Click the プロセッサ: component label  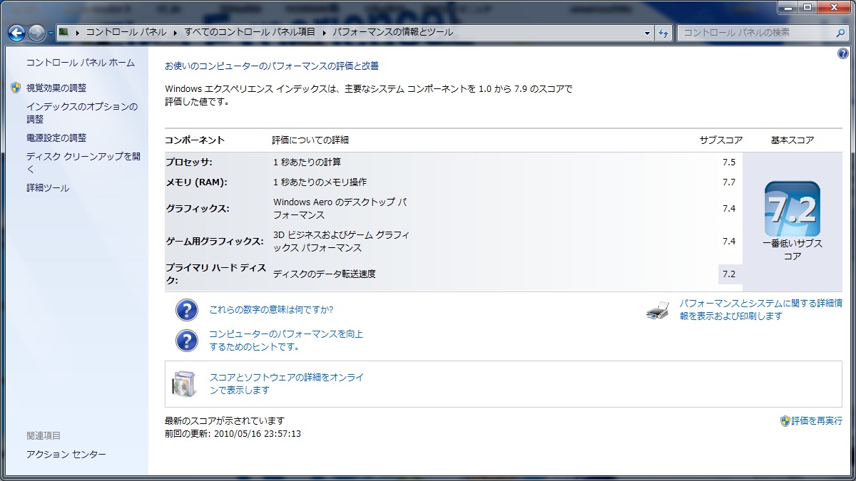[x=189, y=162]
